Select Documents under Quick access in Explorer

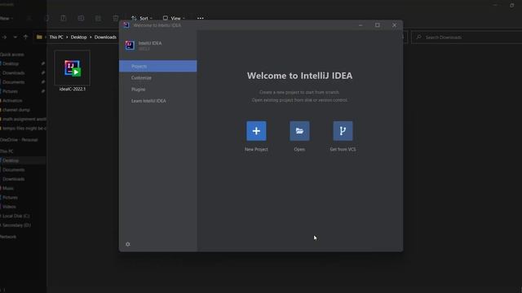(13, 82)
